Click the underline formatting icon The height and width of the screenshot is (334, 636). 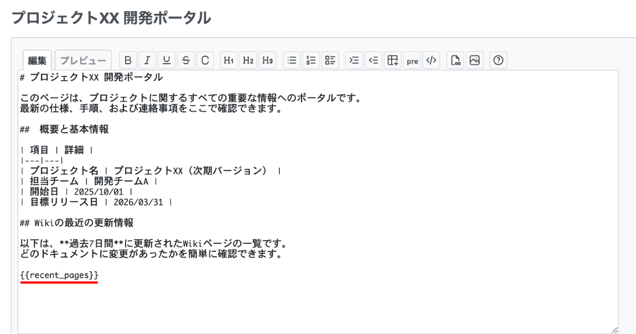point(166,60)
